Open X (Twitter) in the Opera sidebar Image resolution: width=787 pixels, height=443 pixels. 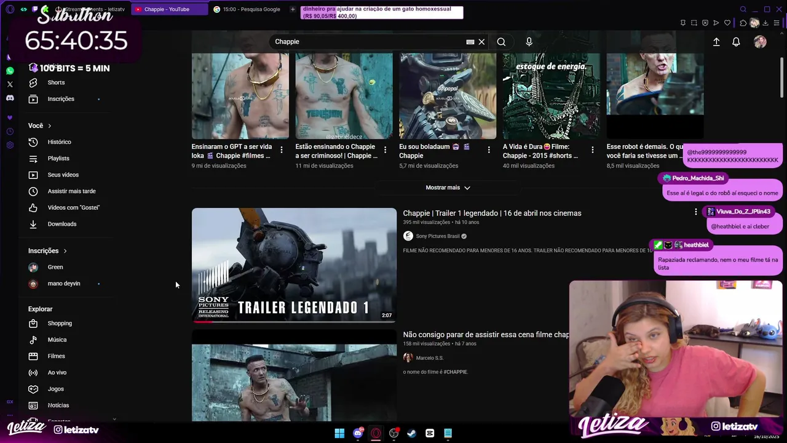pos(10,84)
